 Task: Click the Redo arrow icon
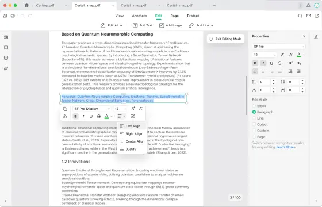(30, 16)
